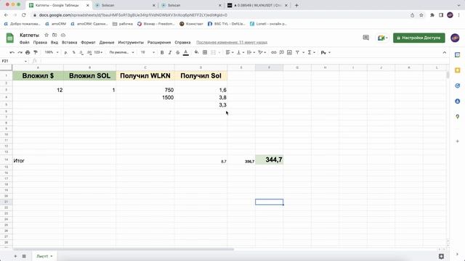Open the Файл menu
Image resolution: width=465 pixels, height=261 pixels.
pos(24,42)
